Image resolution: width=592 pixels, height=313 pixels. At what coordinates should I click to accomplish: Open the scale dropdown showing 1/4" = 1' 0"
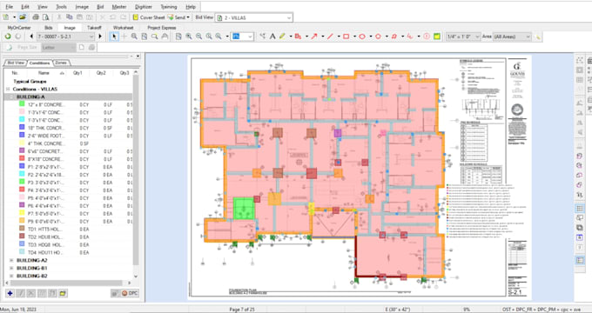[x=463, y=37]
